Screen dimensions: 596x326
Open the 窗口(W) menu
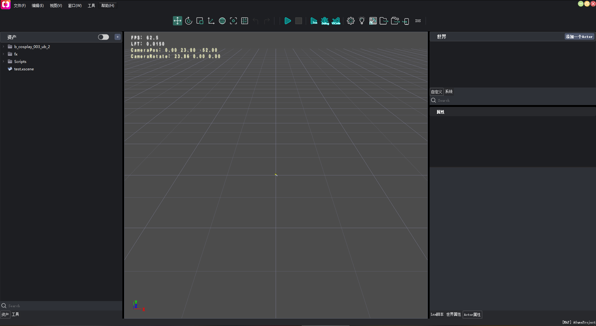[75, 6]
